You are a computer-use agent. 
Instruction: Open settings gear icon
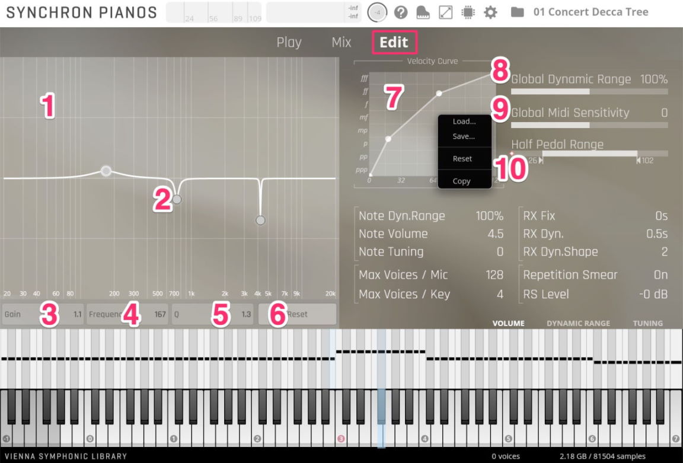490,12
